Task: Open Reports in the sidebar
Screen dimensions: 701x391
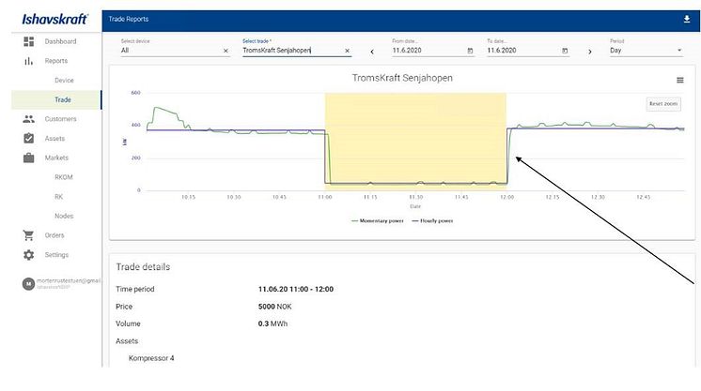Action: pyautogui.click(x=56, y=61)
